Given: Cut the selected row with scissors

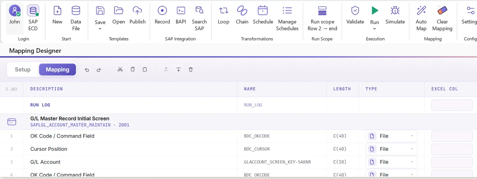Looking at the screenshot, I should pyautogui.click(x=120, y=69).
